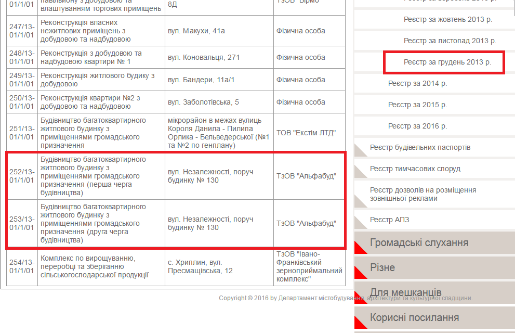
Task: Open Реєстр тимчасових споруд menu item
Action: pyautogui.click(x=415, y=169)
